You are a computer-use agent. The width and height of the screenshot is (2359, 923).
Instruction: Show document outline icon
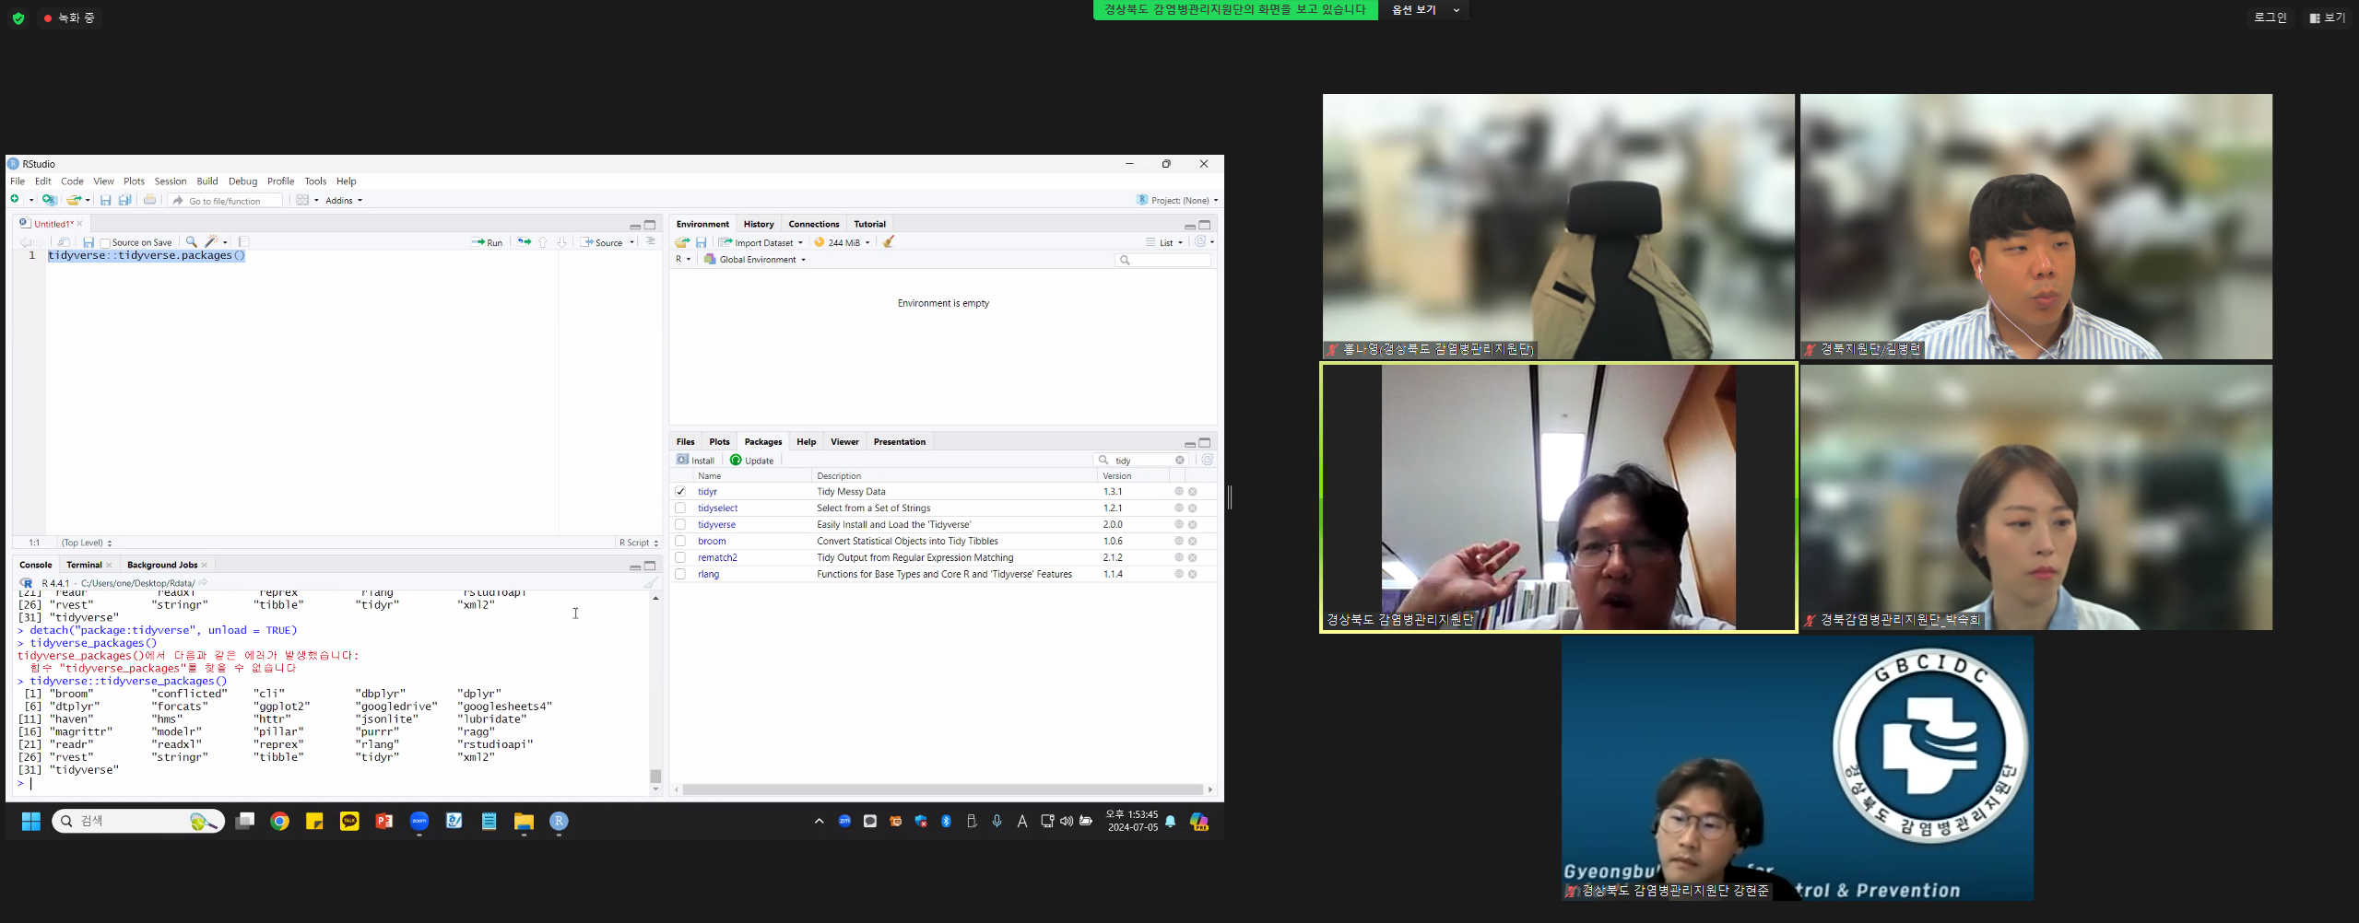[651, 241]
